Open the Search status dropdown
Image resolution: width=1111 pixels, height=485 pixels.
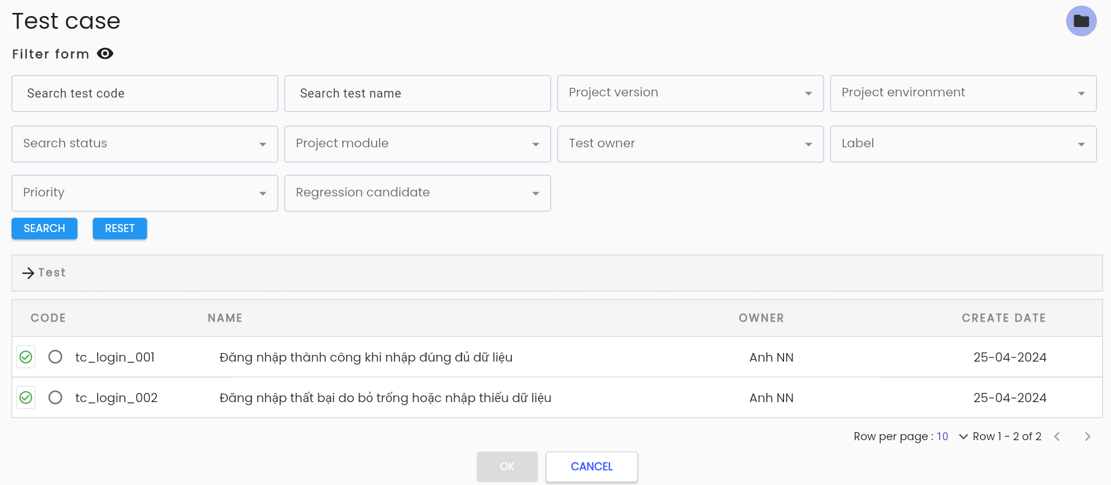pyautogui.click(x=144, y=144)
